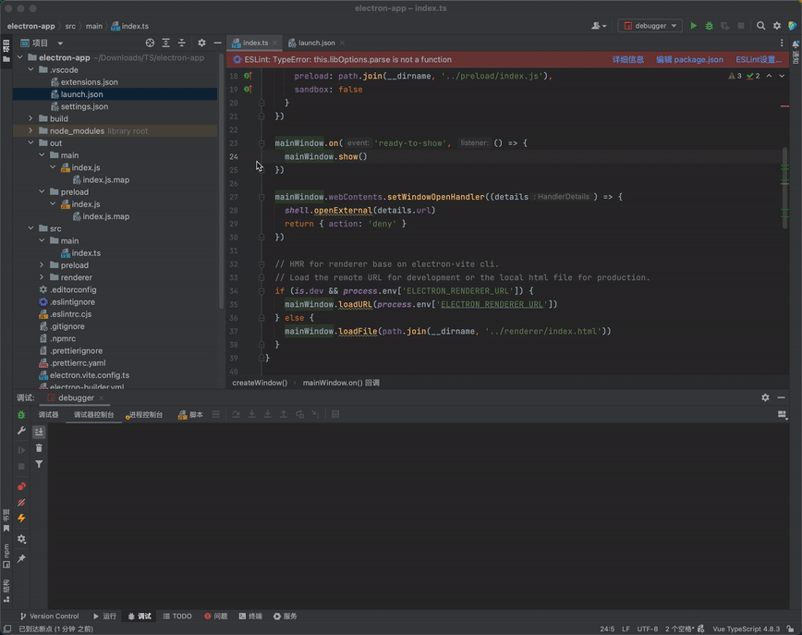Switch to 进程控制台 tab
The height and width of the screenshot is (635, 802).
click(x=145, y=415)
